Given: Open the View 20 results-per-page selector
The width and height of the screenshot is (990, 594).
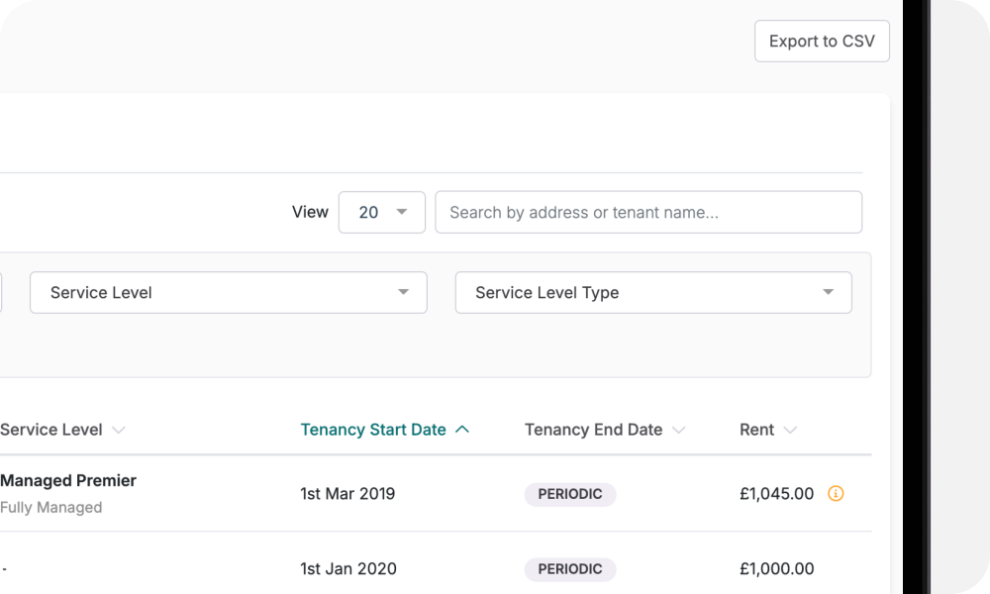Looking at the screenshot, I should point(381,212).
